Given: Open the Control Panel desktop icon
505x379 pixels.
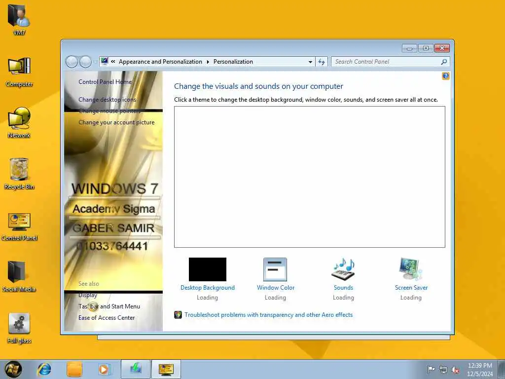Looking at the screenshot, I should click(x=19, y=227).
